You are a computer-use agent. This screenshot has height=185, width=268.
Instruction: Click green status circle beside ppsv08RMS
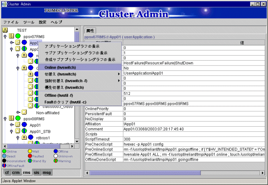click(x=18, y=118)
